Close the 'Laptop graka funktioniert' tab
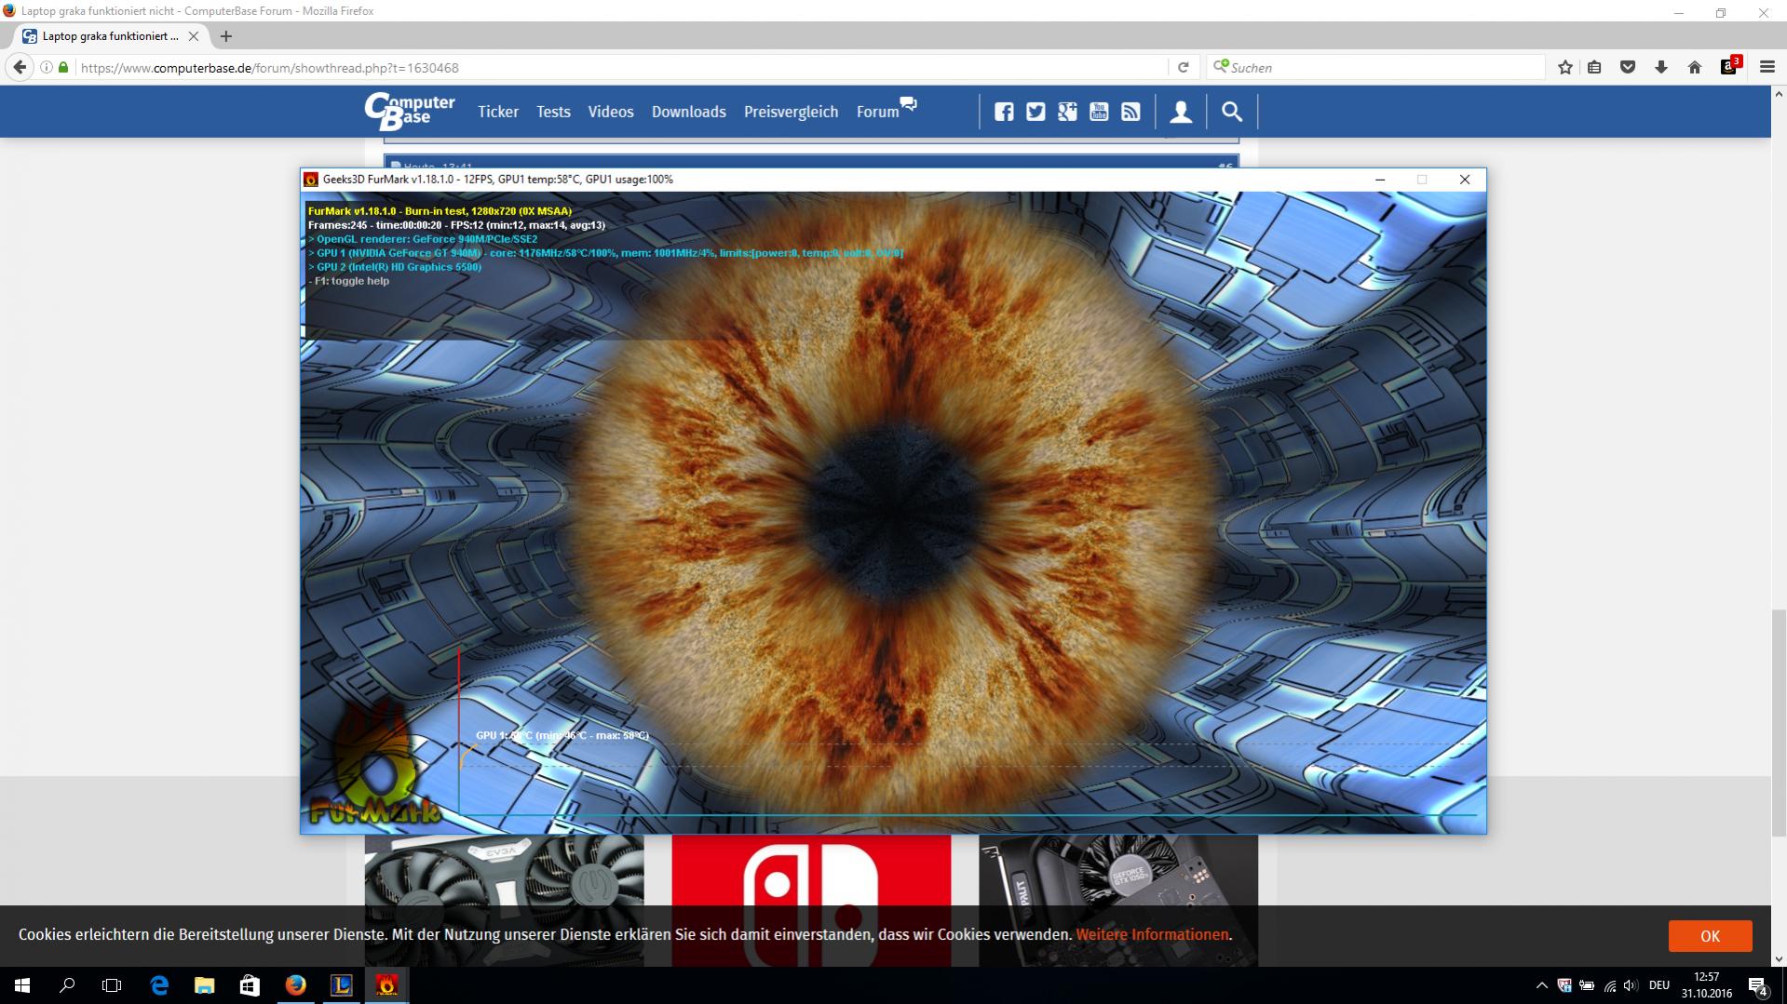 point(194,36)
